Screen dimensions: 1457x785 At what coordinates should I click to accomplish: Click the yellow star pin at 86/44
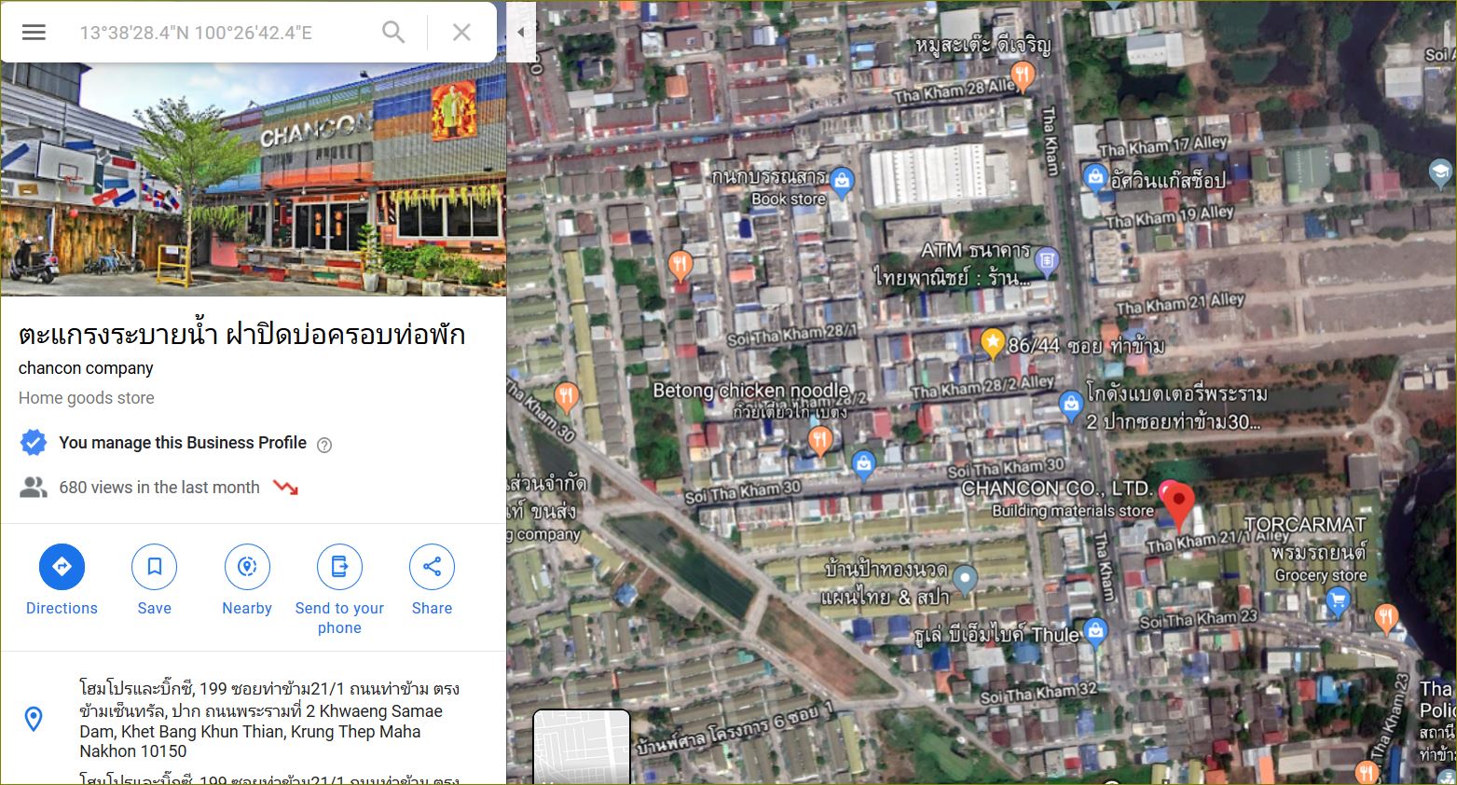[993, 343]
